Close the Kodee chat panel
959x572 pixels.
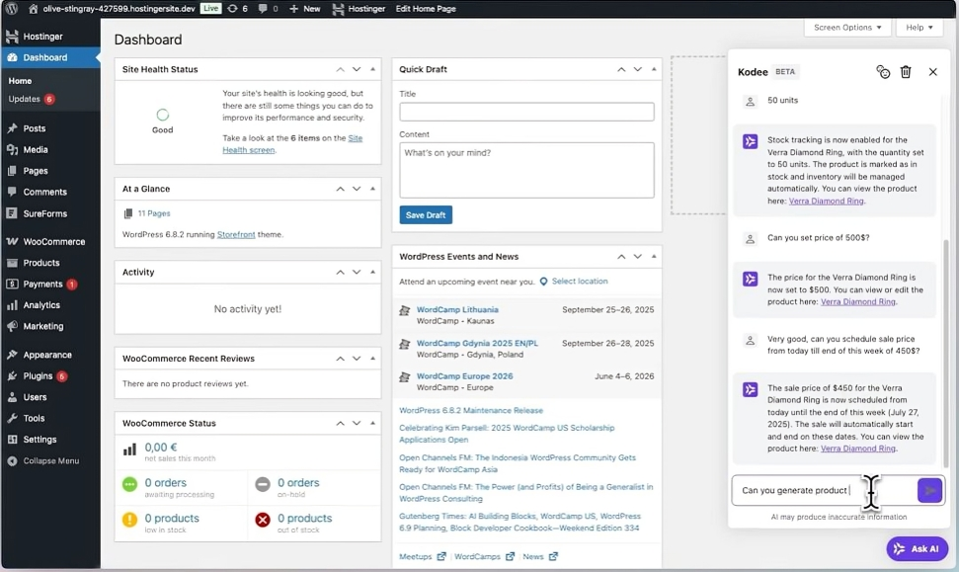pyautogui.click(x=932, y=71)
